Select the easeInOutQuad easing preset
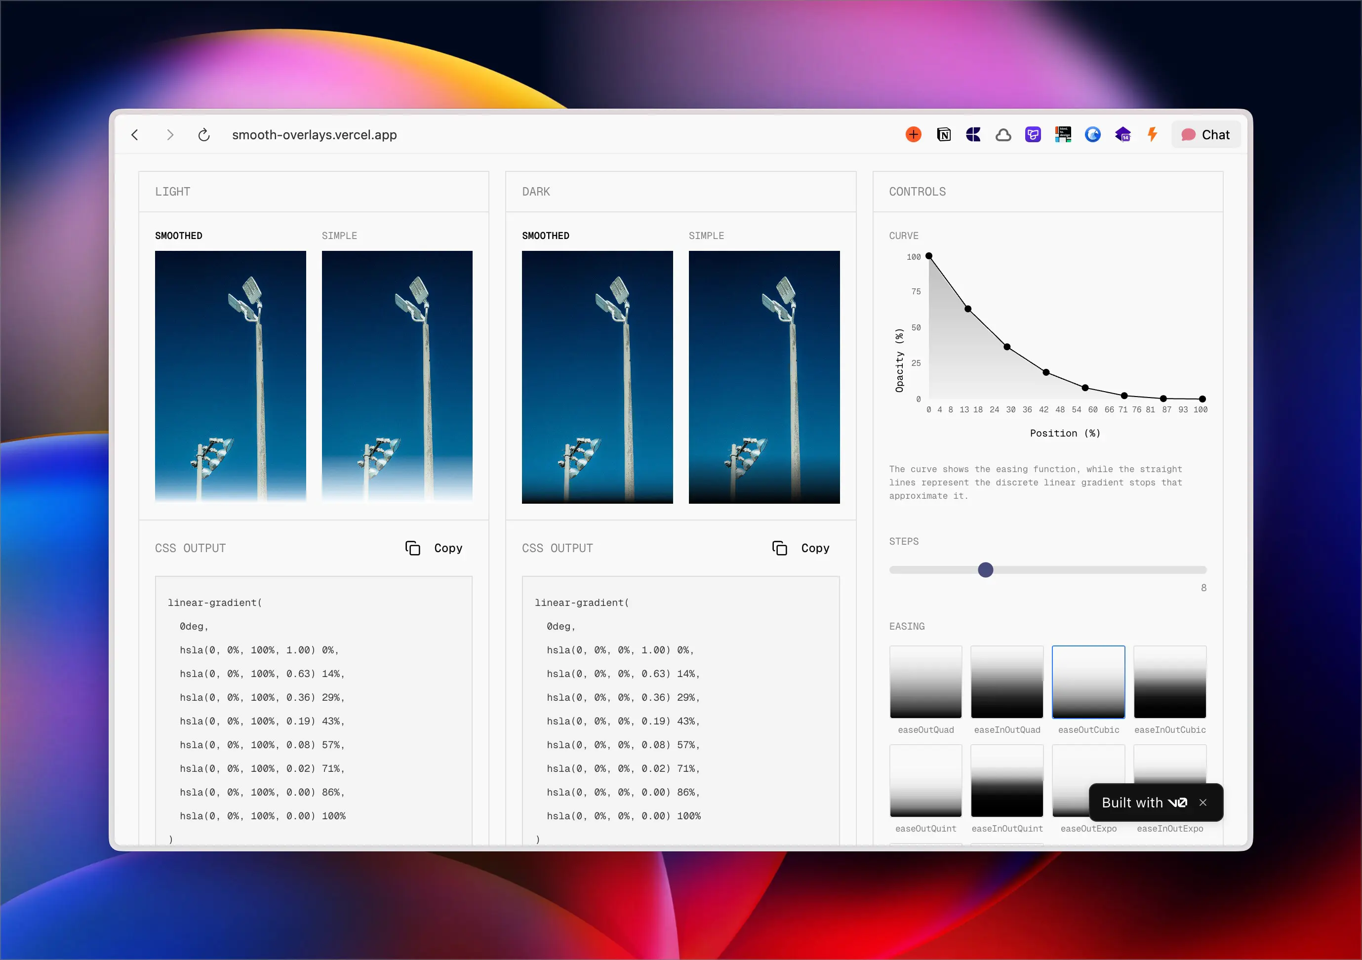The height and width of the screenshot is (960, 1362). click(x=1006, y=682)
